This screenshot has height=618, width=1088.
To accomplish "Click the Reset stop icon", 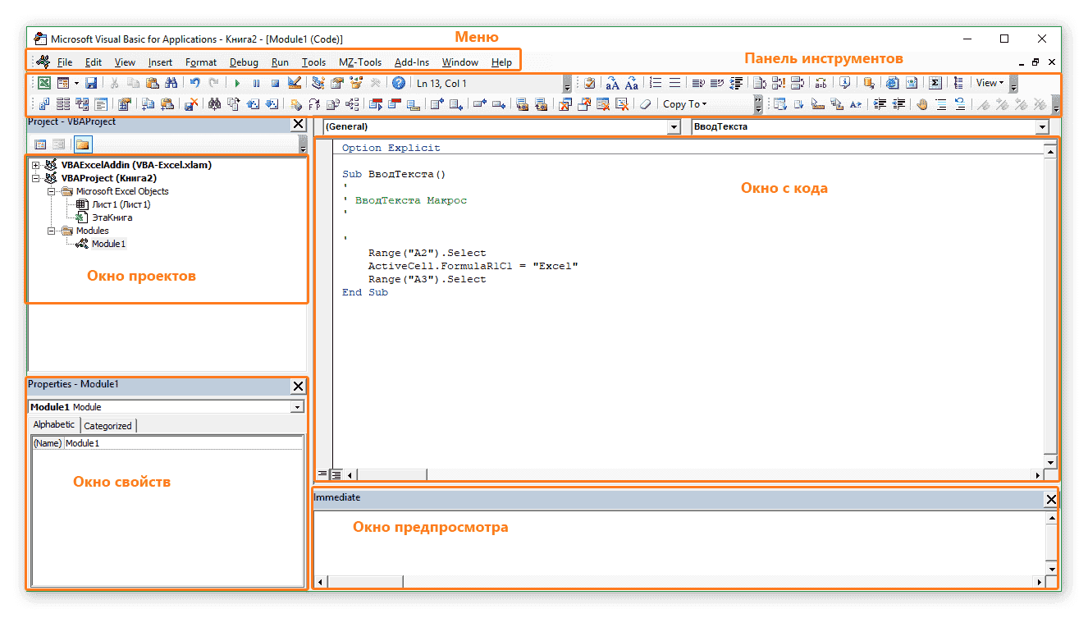I will [x=275, y=83].
